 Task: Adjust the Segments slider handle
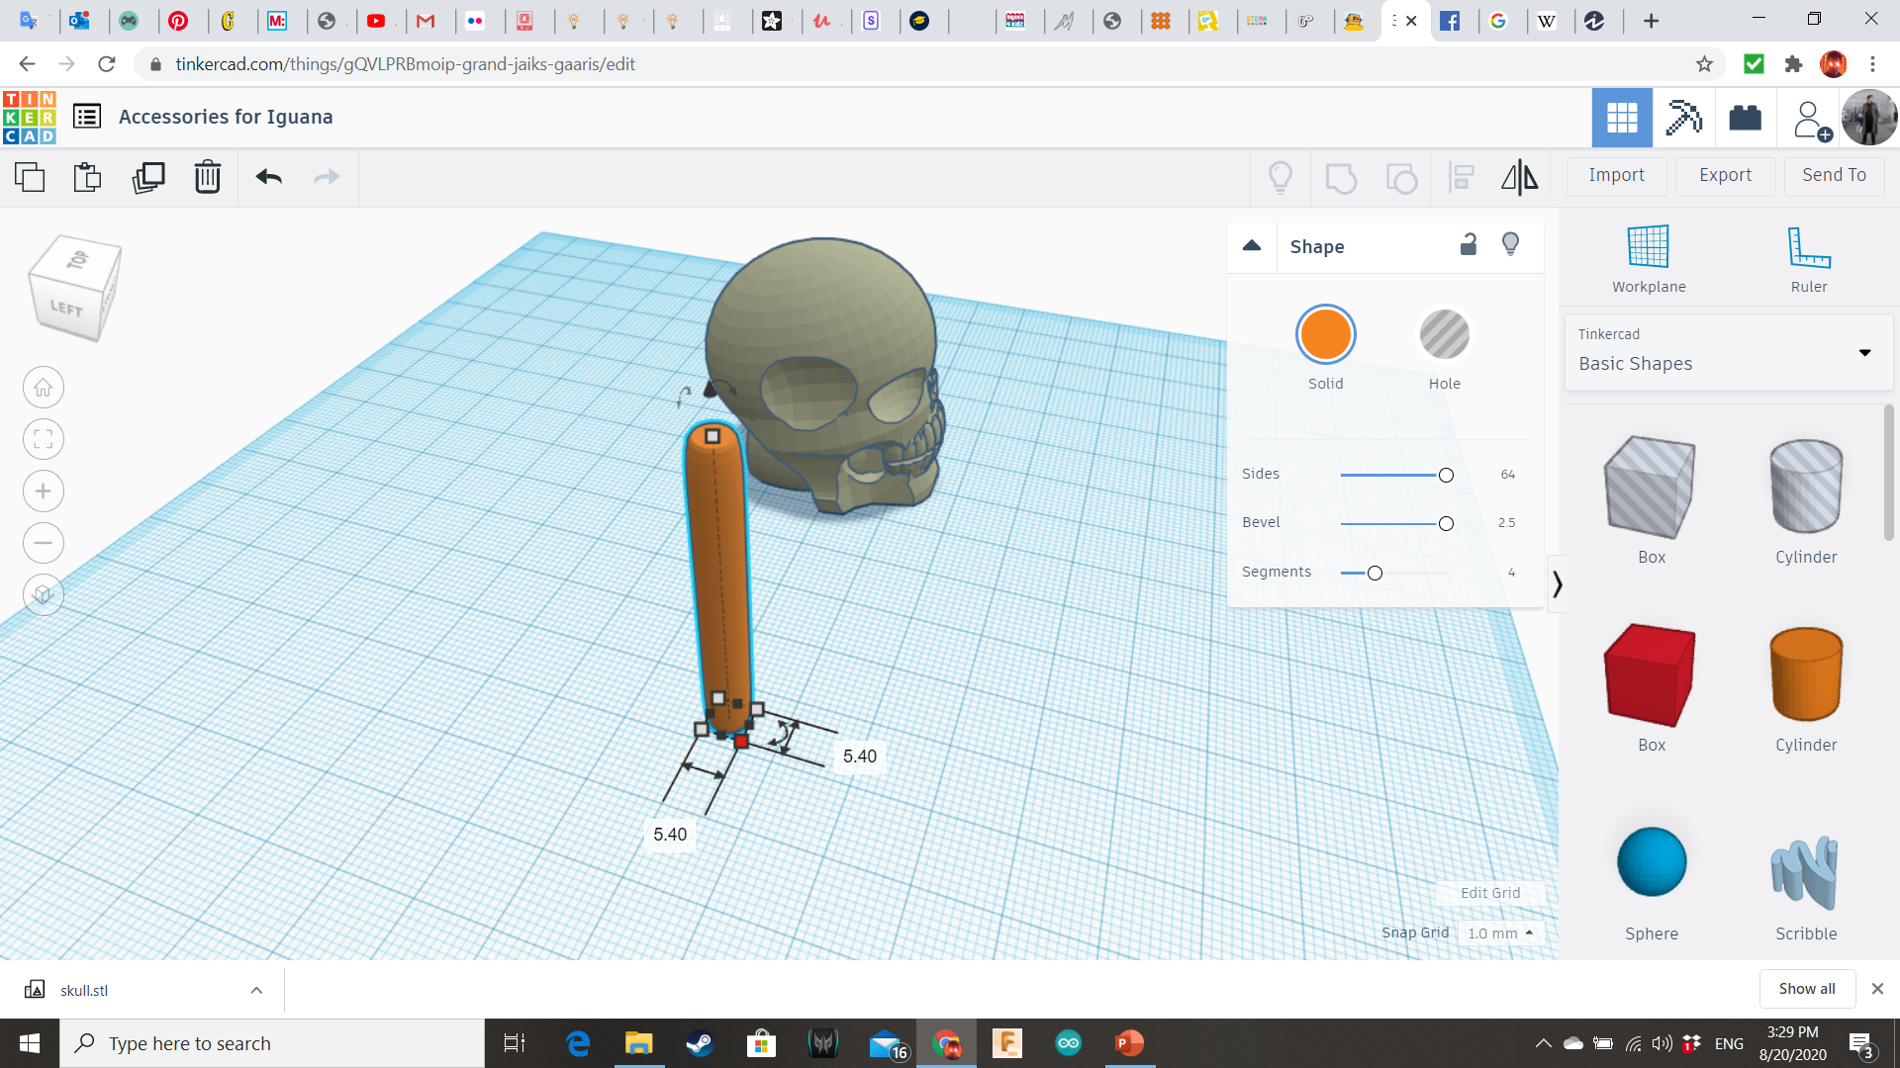click(x=1375, y=574)
